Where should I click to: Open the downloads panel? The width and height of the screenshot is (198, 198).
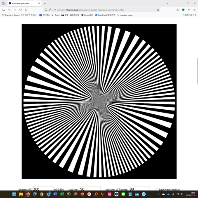coord(177,10)
